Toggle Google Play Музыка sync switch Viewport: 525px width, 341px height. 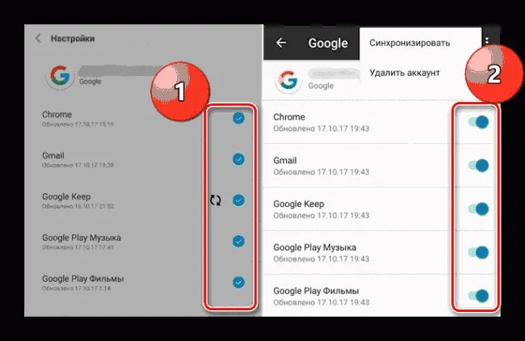(478, 253)
